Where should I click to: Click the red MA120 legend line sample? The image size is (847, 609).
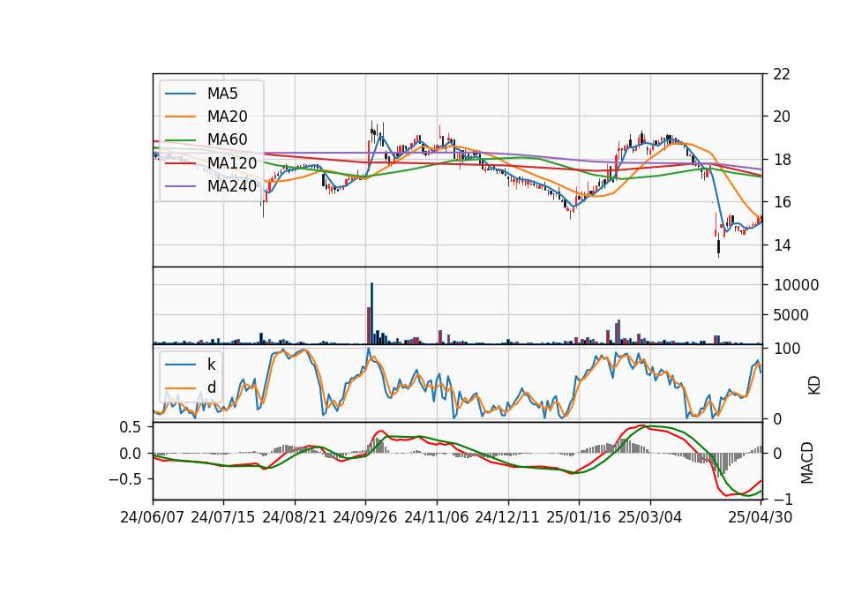180,163
